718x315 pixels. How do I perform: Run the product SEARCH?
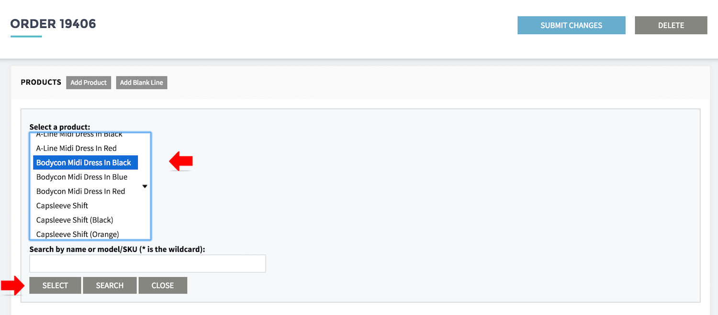pos(110,285)
